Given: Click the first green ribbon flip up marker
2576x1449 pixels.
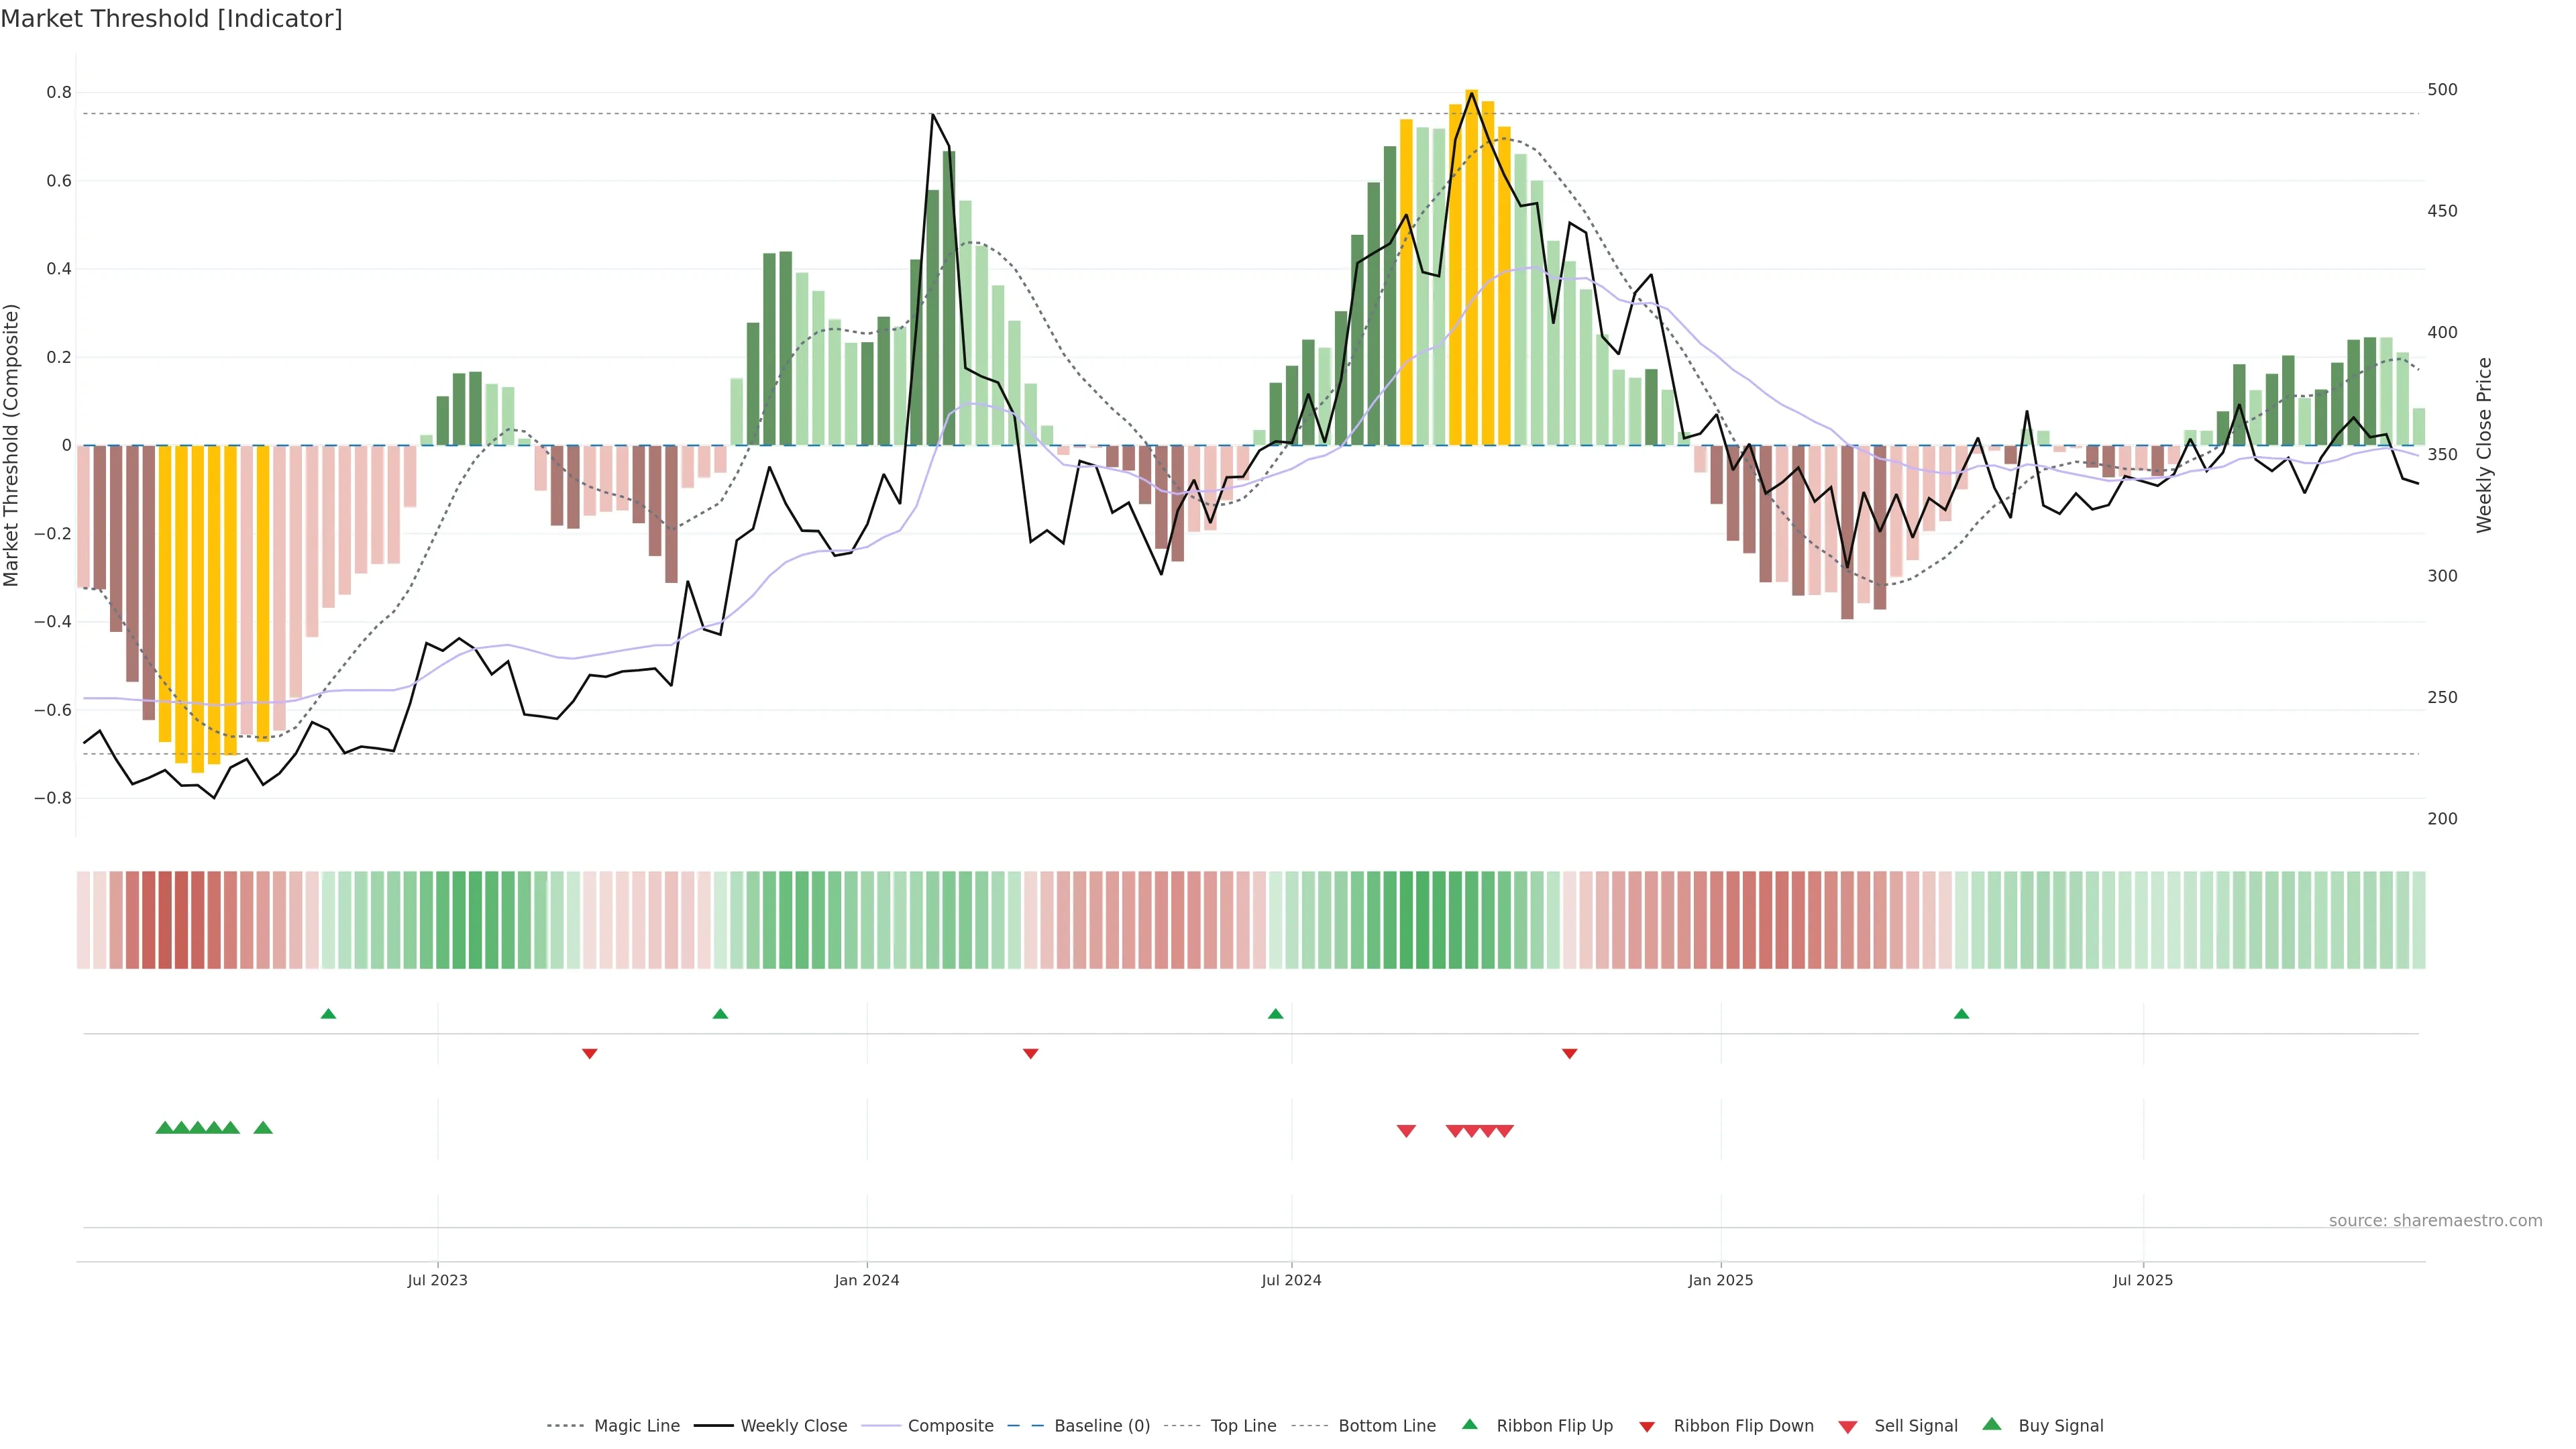Looking at the screenshot, I should tap(328, 1014).
